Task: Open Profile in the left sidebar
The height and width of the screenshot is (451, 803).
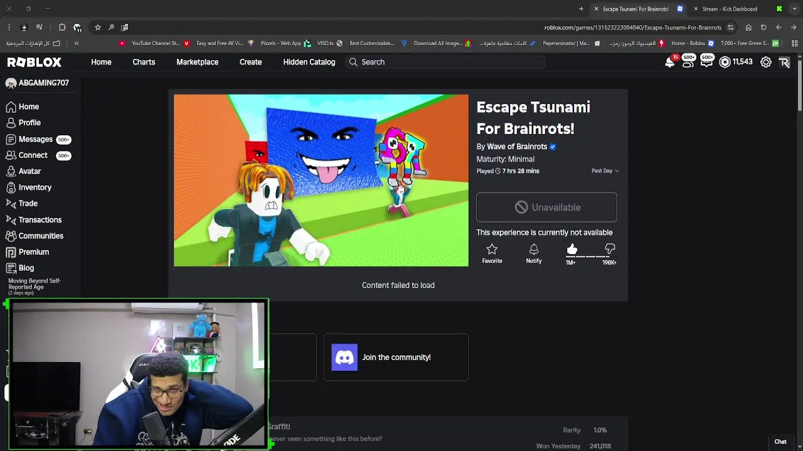Action: 24,123
